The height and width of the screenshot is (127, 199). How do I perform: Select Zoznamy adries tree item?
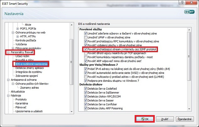(x=30, y=88)
